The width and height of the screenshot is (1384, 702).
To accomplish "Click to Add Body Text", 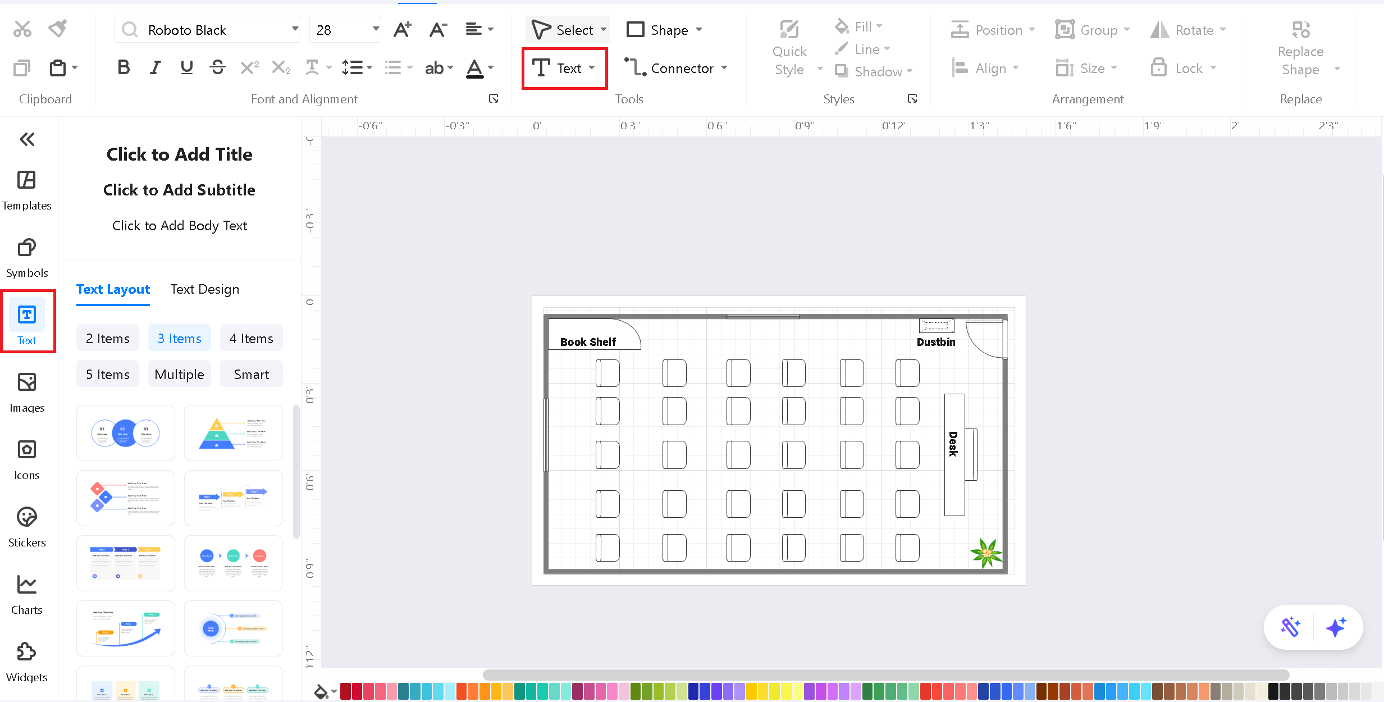I will pyautogui.click(x=180, y=225).
